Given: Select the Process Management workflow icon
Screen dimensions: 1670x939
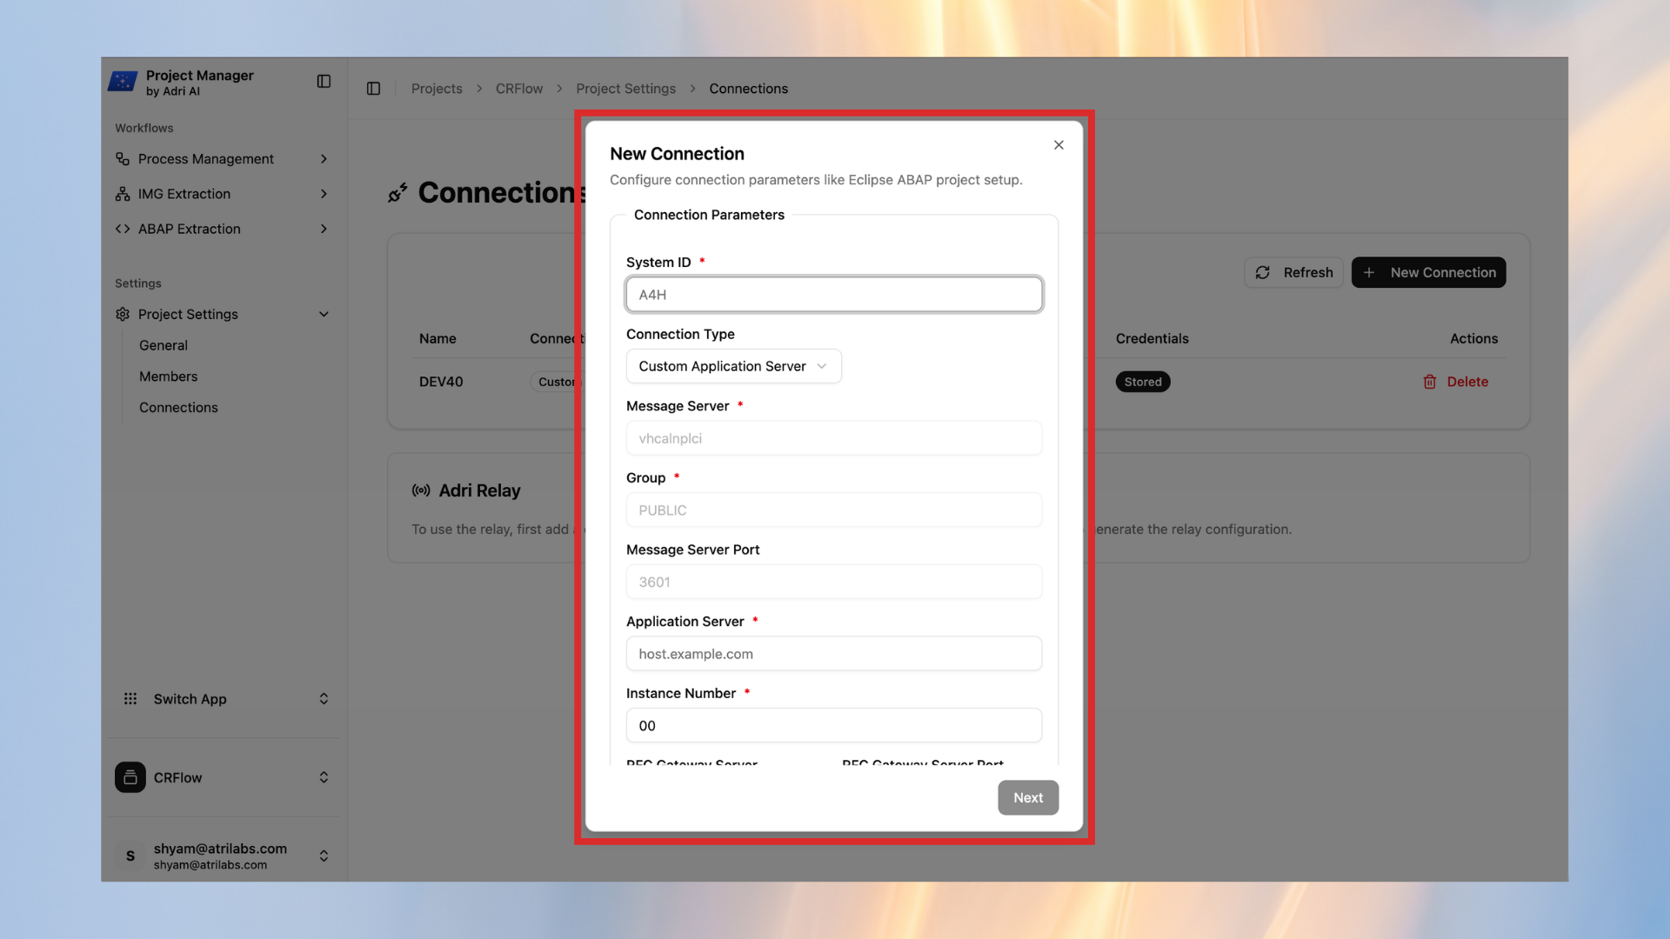Looking at the screenshot, I should pos(123,159).
